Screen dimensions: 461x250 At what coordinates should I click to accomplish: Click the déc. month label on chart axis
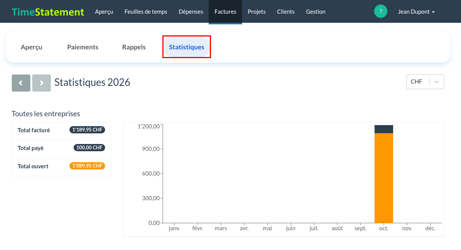[430, 229]
